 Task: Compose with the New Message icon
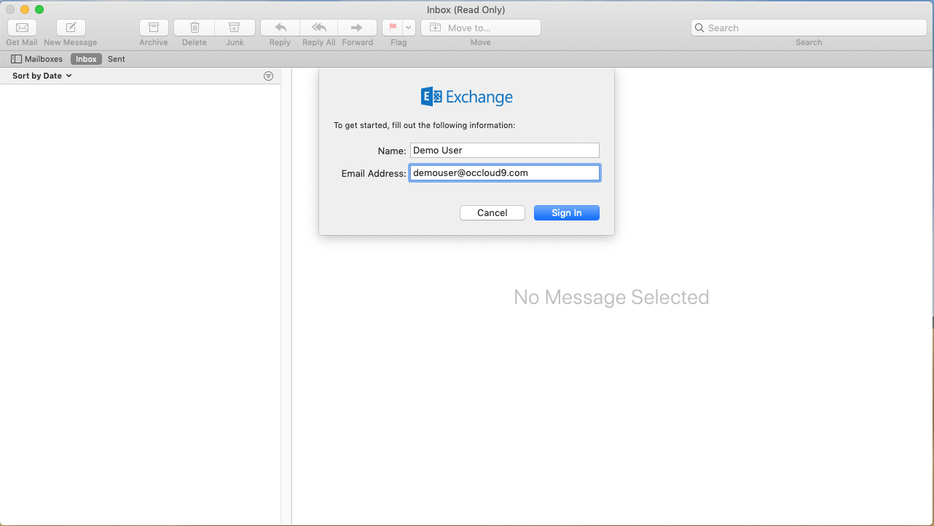pos(71,28)
